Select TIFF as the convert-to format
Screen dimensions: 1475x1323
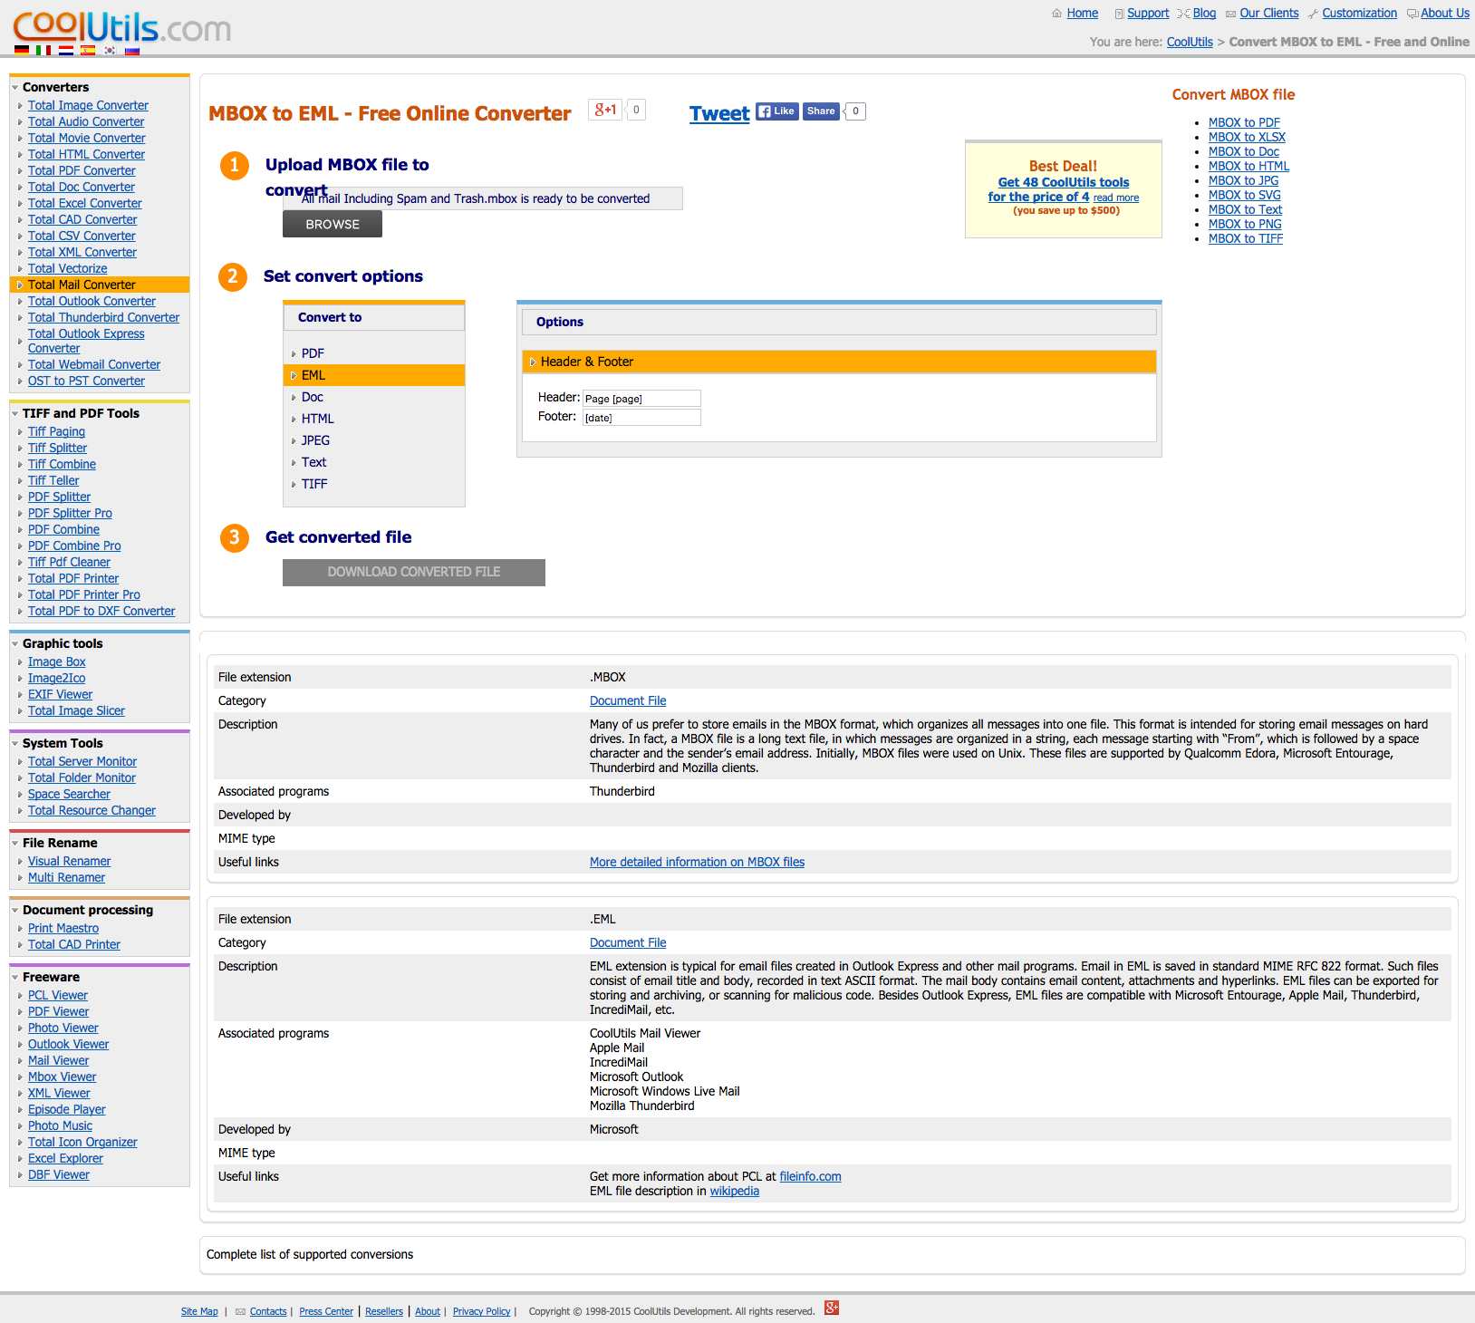tap(374, 484)
